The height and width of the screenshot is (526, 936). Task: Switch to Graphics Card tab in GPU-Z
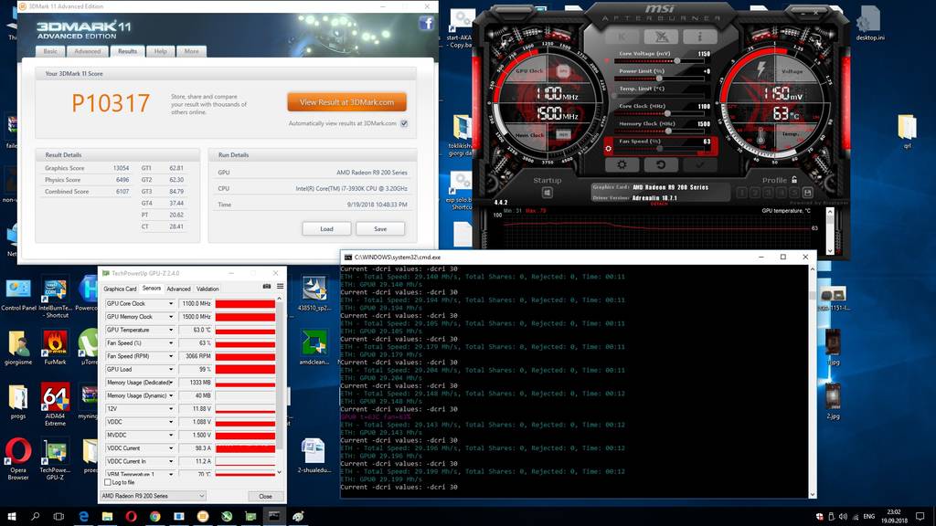coord(120,289)
